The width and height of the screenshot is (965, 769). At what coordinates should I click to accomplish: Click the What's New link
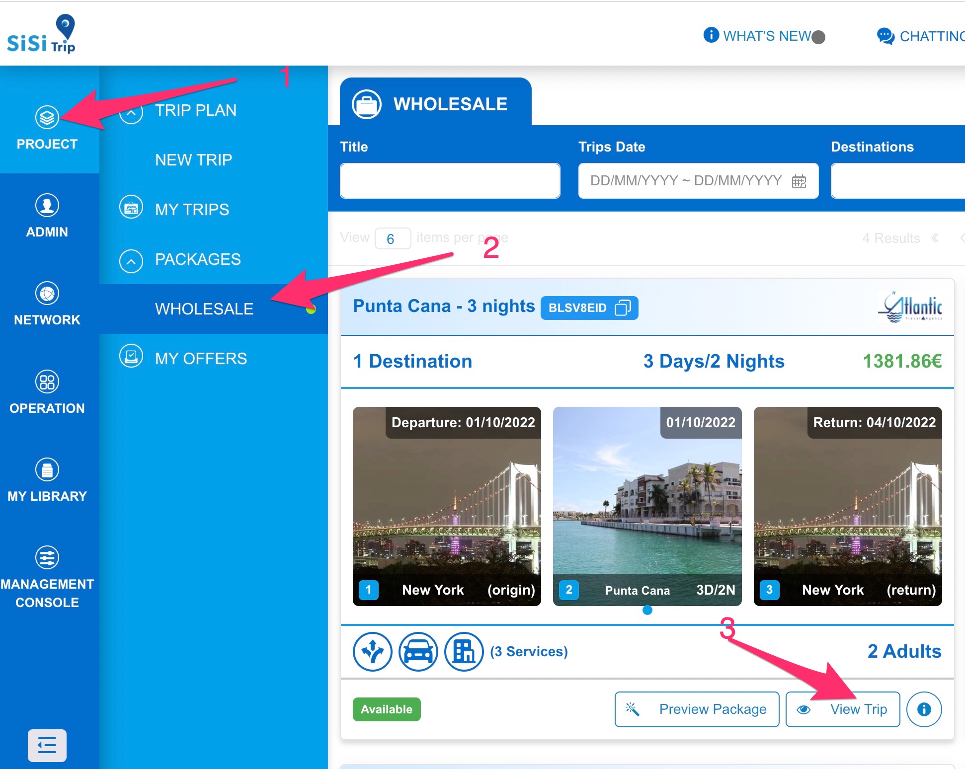[x=767, y=36]
